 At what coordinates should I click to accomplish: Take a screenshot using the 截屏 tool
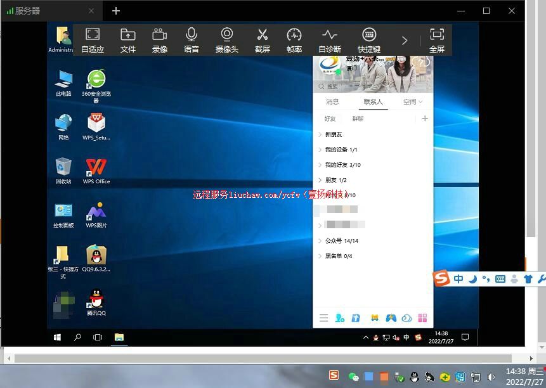pos(262,39)
